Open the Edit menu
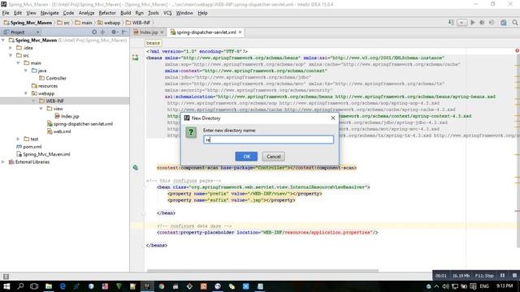Screen dimensions: 520x292 click(x=18, y=13)
